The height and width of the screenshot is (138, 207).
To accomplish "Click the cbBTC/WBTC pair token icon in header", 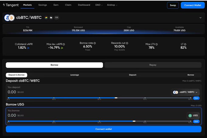I will pos(9,18).
